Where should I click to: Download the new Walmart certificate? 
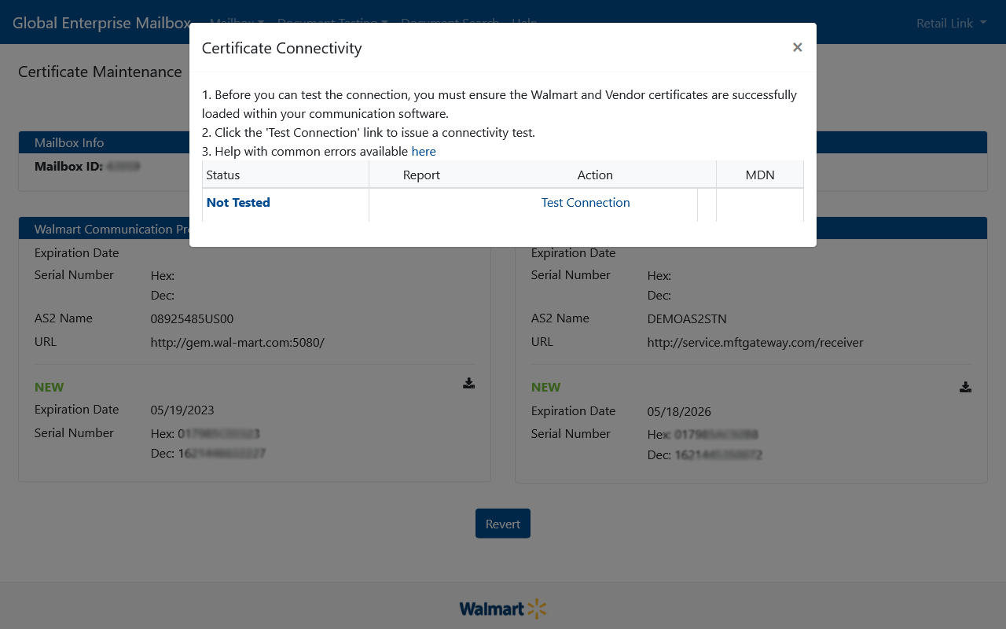coord(468,384)
